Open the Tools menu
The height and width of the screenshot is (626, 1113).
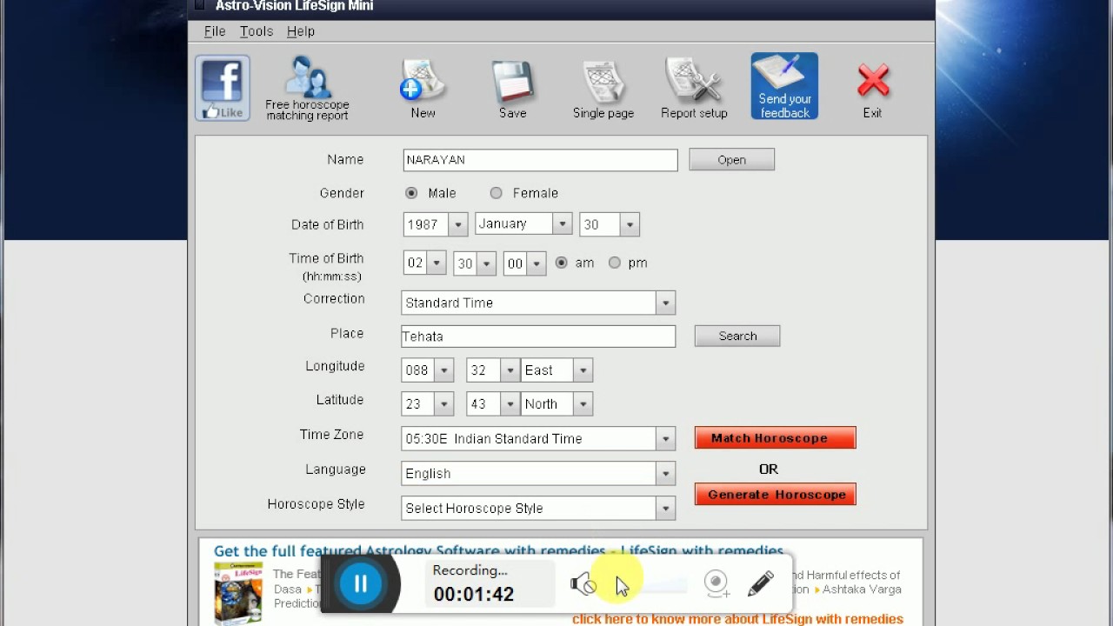(257, 31)
